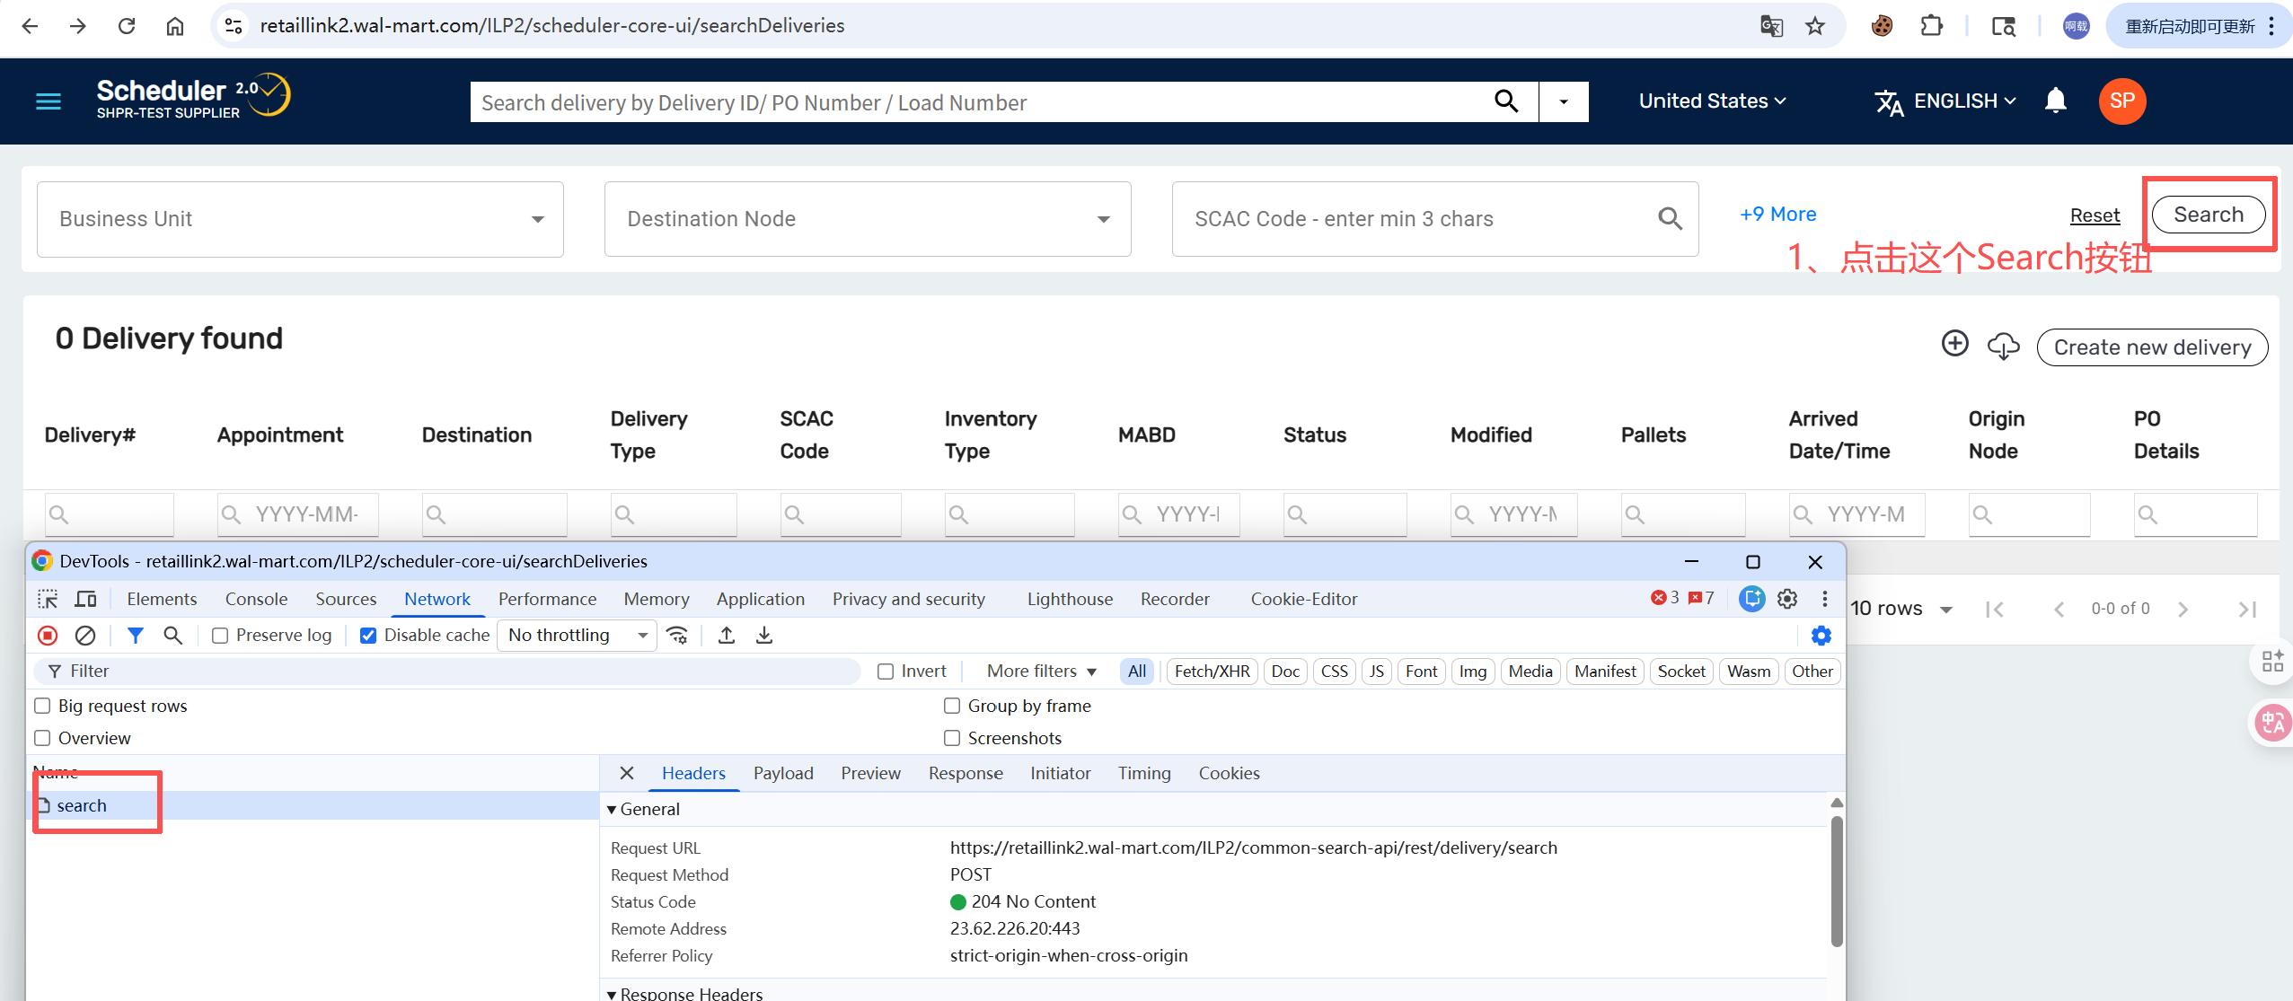Toggle DevTools inspect element picker
The height and width of the screenshot is (1001, 2293).
pos(48,599)
